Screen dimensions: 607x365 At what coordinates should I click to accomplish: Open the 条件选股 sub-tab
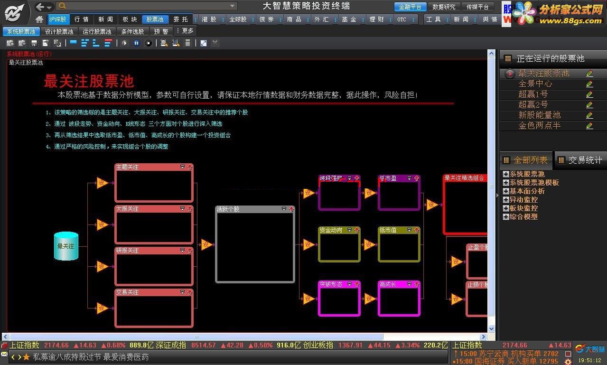click(132, 31)
